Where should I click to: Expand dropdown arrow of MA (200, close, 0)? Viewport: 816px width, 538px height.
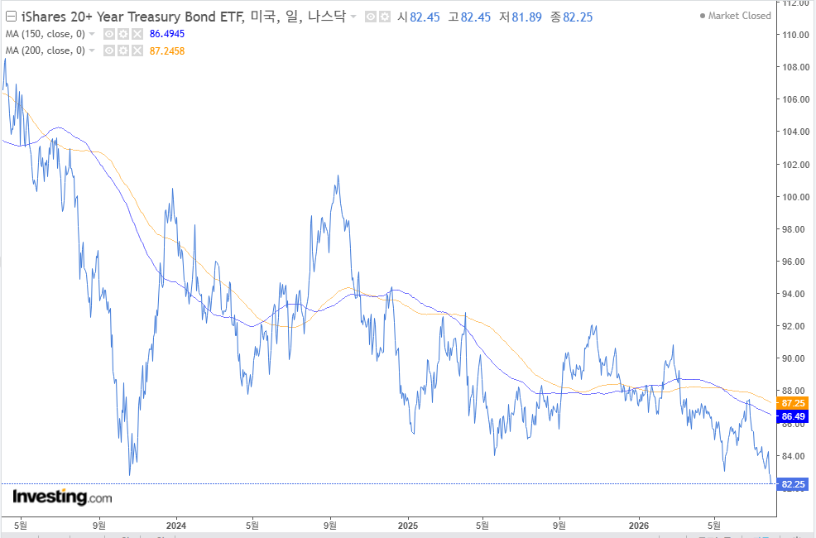(92, 50)
